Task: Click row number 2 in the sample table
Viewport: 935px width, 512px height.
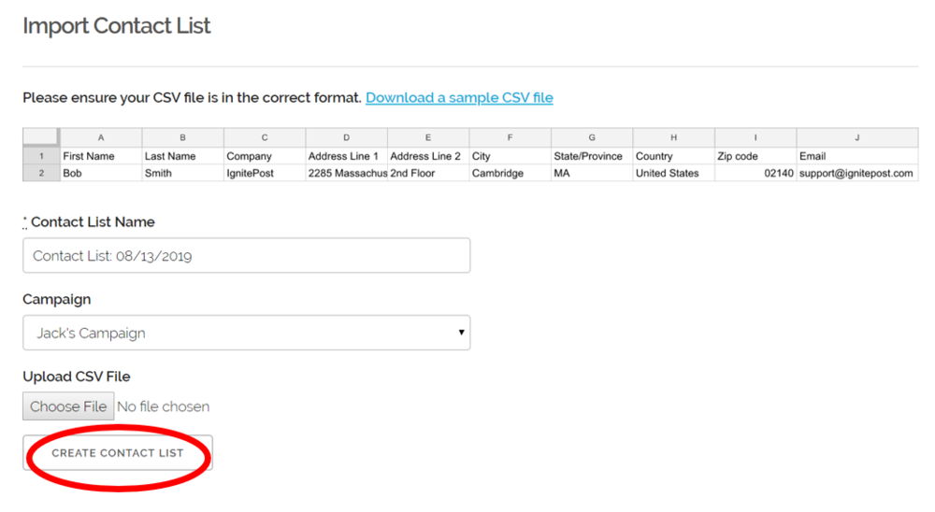Action: [41, 174]
